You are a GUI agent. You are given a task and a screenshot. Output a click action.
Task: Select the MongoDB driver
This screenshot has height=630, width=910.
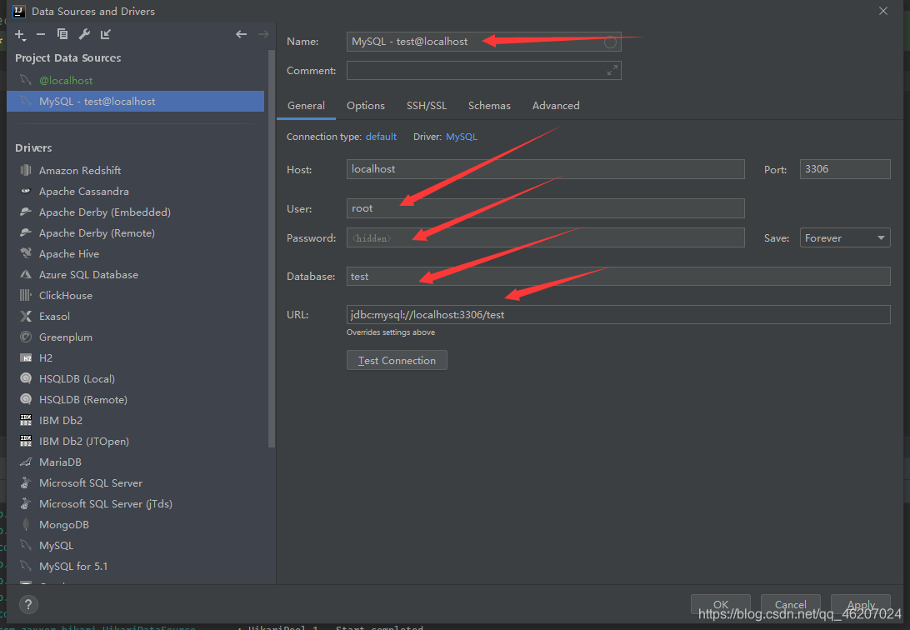[64, 525]
